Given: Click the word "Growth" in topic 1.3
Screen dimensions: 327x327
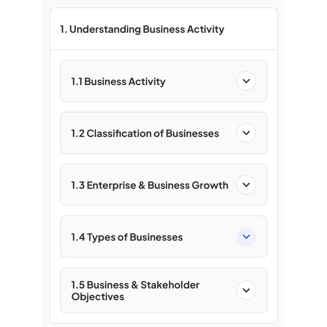Looking at the screenshot, I should pos(209,185).
